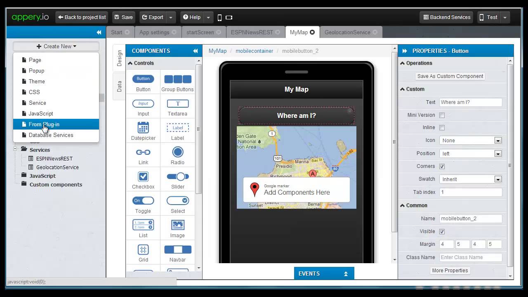Select the Slider component
The height and width of the screenshot is (297, 528).
tap(178, 177)
